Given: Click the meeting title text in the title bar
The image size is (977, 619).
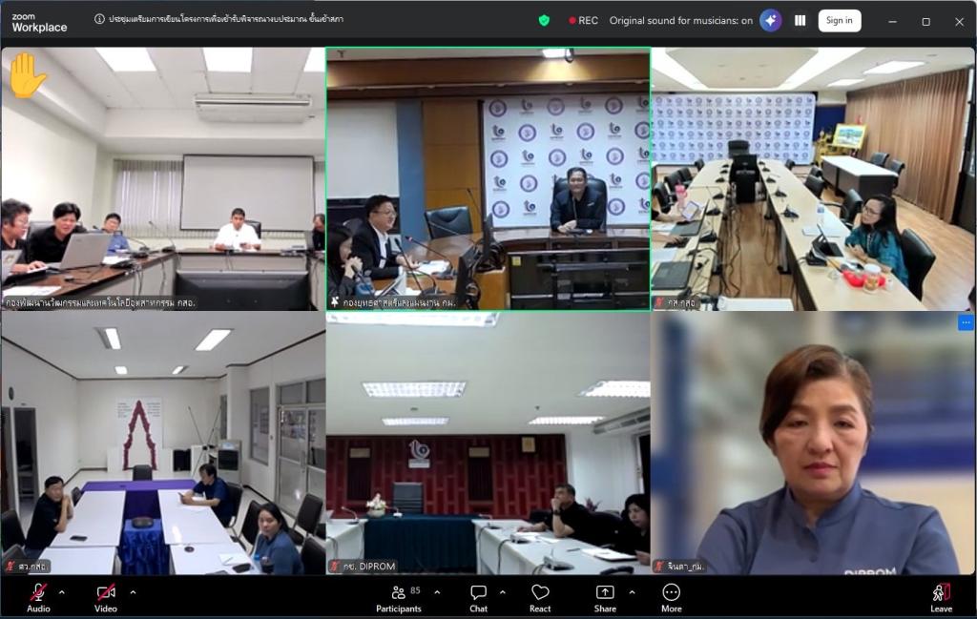Looking at the screenshot, I should 226,19.
